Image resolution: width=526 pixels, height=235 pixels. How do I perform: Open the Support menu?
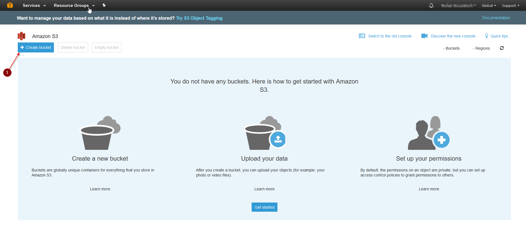pyautogui.click(x=510, y=6)
